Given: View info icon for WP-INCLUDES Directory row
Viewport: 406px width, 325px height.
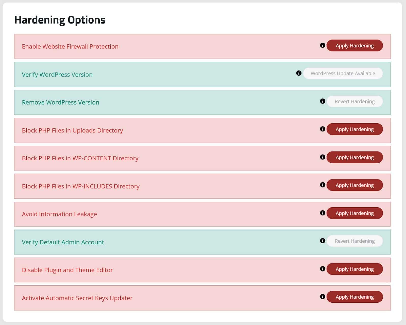Looking at the screenshot, I should pyautogui.click(x=323, y=185).
